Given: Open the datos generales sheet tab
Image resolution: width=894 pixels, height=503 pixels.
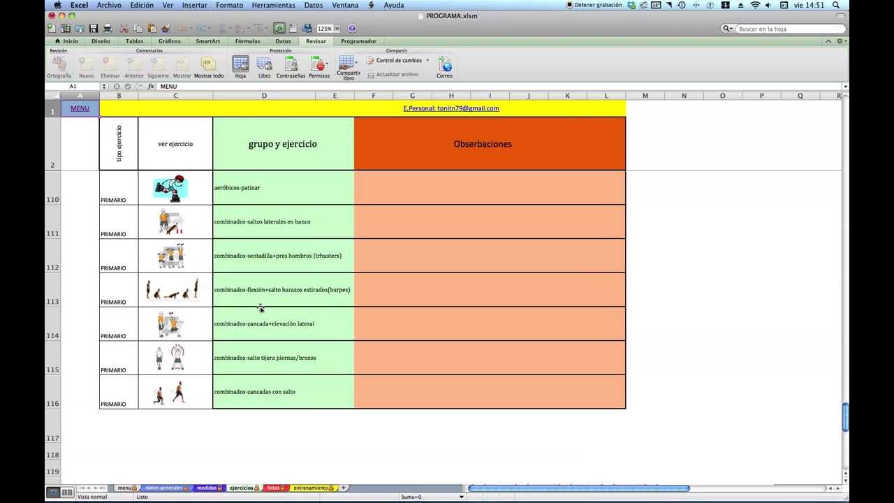Looking at the screenshot, I should tap(166, 488).
